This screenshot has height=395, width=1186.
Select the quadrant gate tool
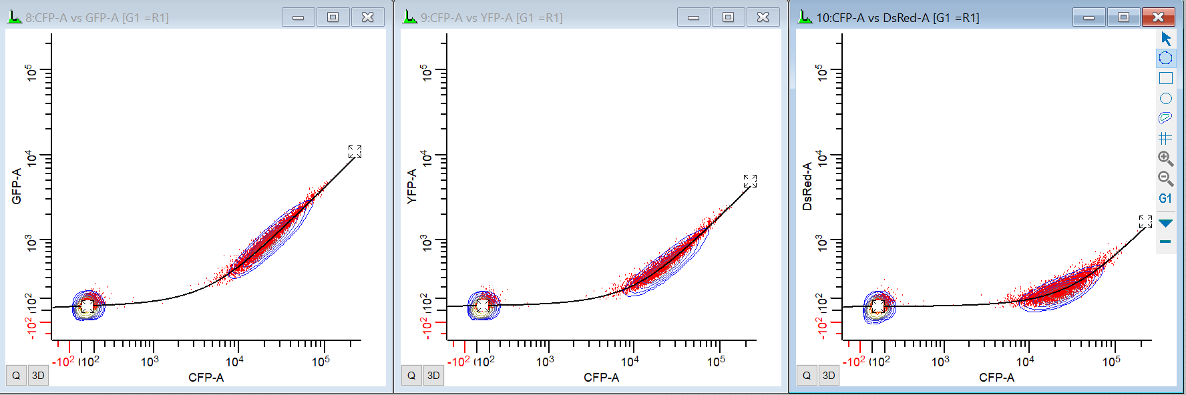[1165, 138]
